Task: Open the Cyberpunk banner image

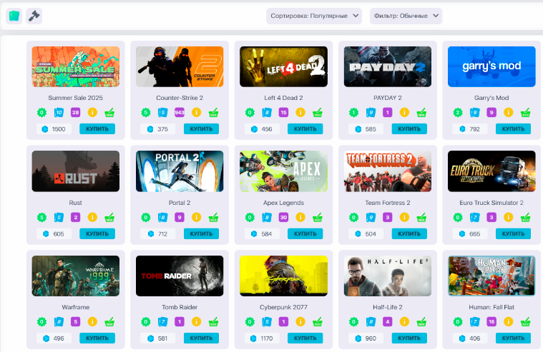Action: click(x=283, y=276)
